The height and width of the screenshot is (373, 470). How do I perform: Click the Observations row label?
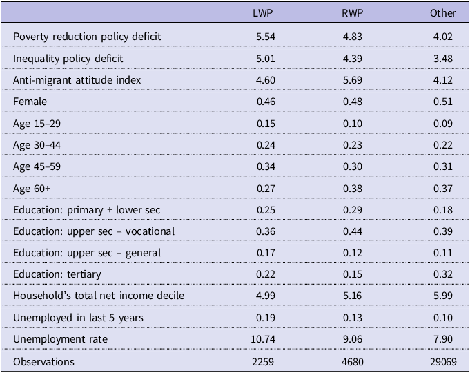coord(43,361)
